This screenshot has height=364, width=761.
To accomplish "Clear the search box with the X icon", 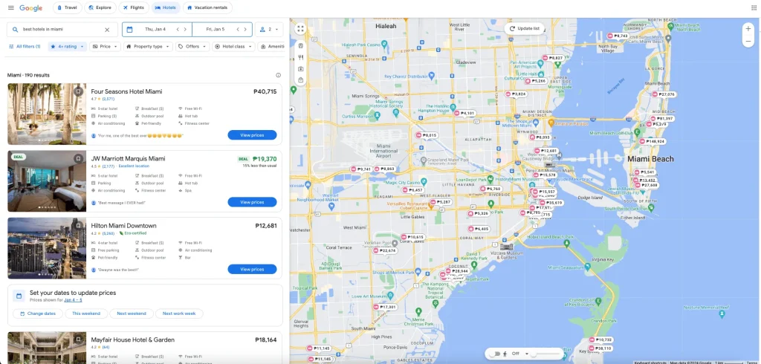I will click(x=107, y=30).
